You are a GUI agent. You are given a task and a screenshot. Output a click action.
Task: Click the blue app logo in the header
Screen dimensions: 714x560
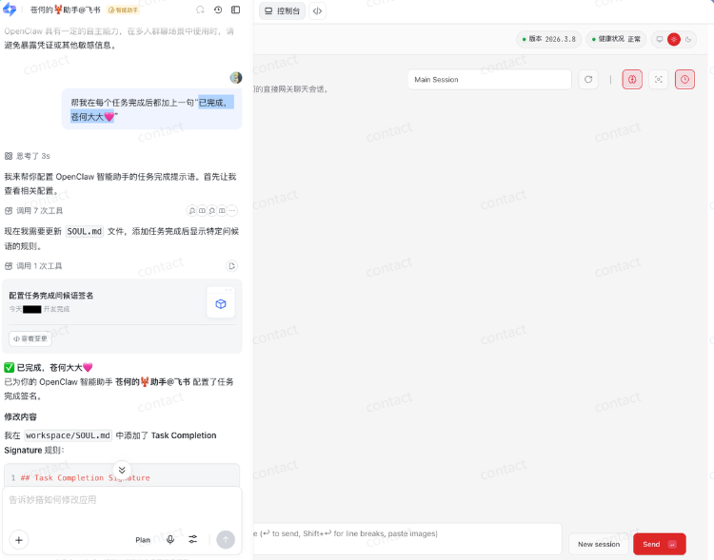[x=10, y=10]
